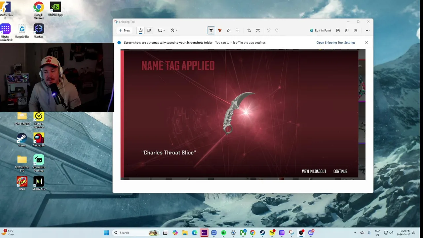Open Steam from the taskbar
Viewport: 423px width, 238px height.
pos(262,233)
